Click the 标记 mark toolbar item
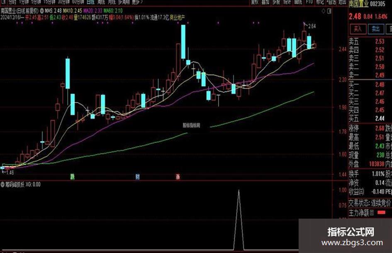The image size is (392, 253). coord(320,2)
